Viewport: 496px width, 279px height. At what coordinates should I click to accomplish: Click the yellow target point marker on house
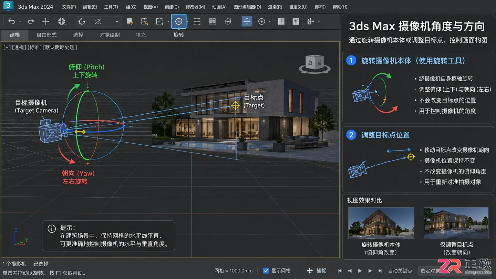coord(235,105)
